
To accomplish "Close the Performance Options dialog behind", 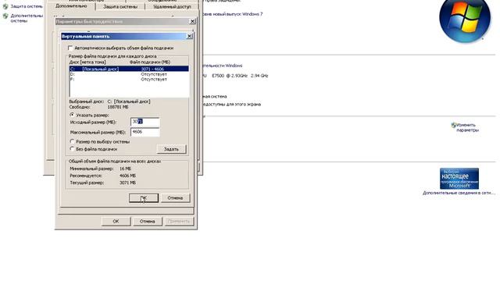I will pyautogui.click(x=192, y=21).
